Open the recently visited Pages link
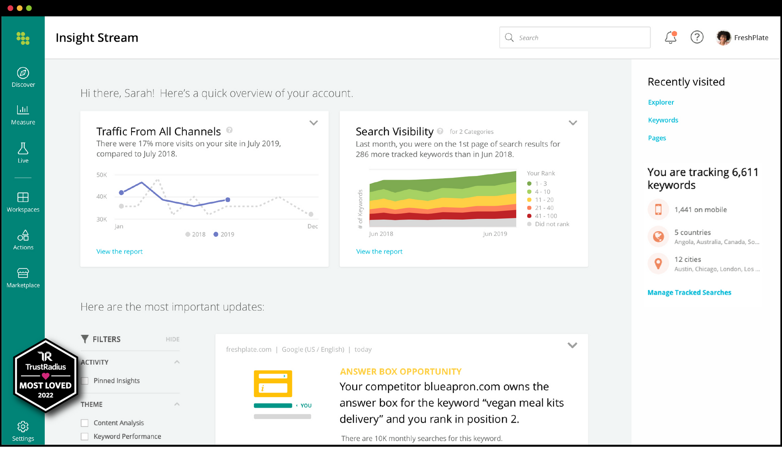 pos(657,138)
